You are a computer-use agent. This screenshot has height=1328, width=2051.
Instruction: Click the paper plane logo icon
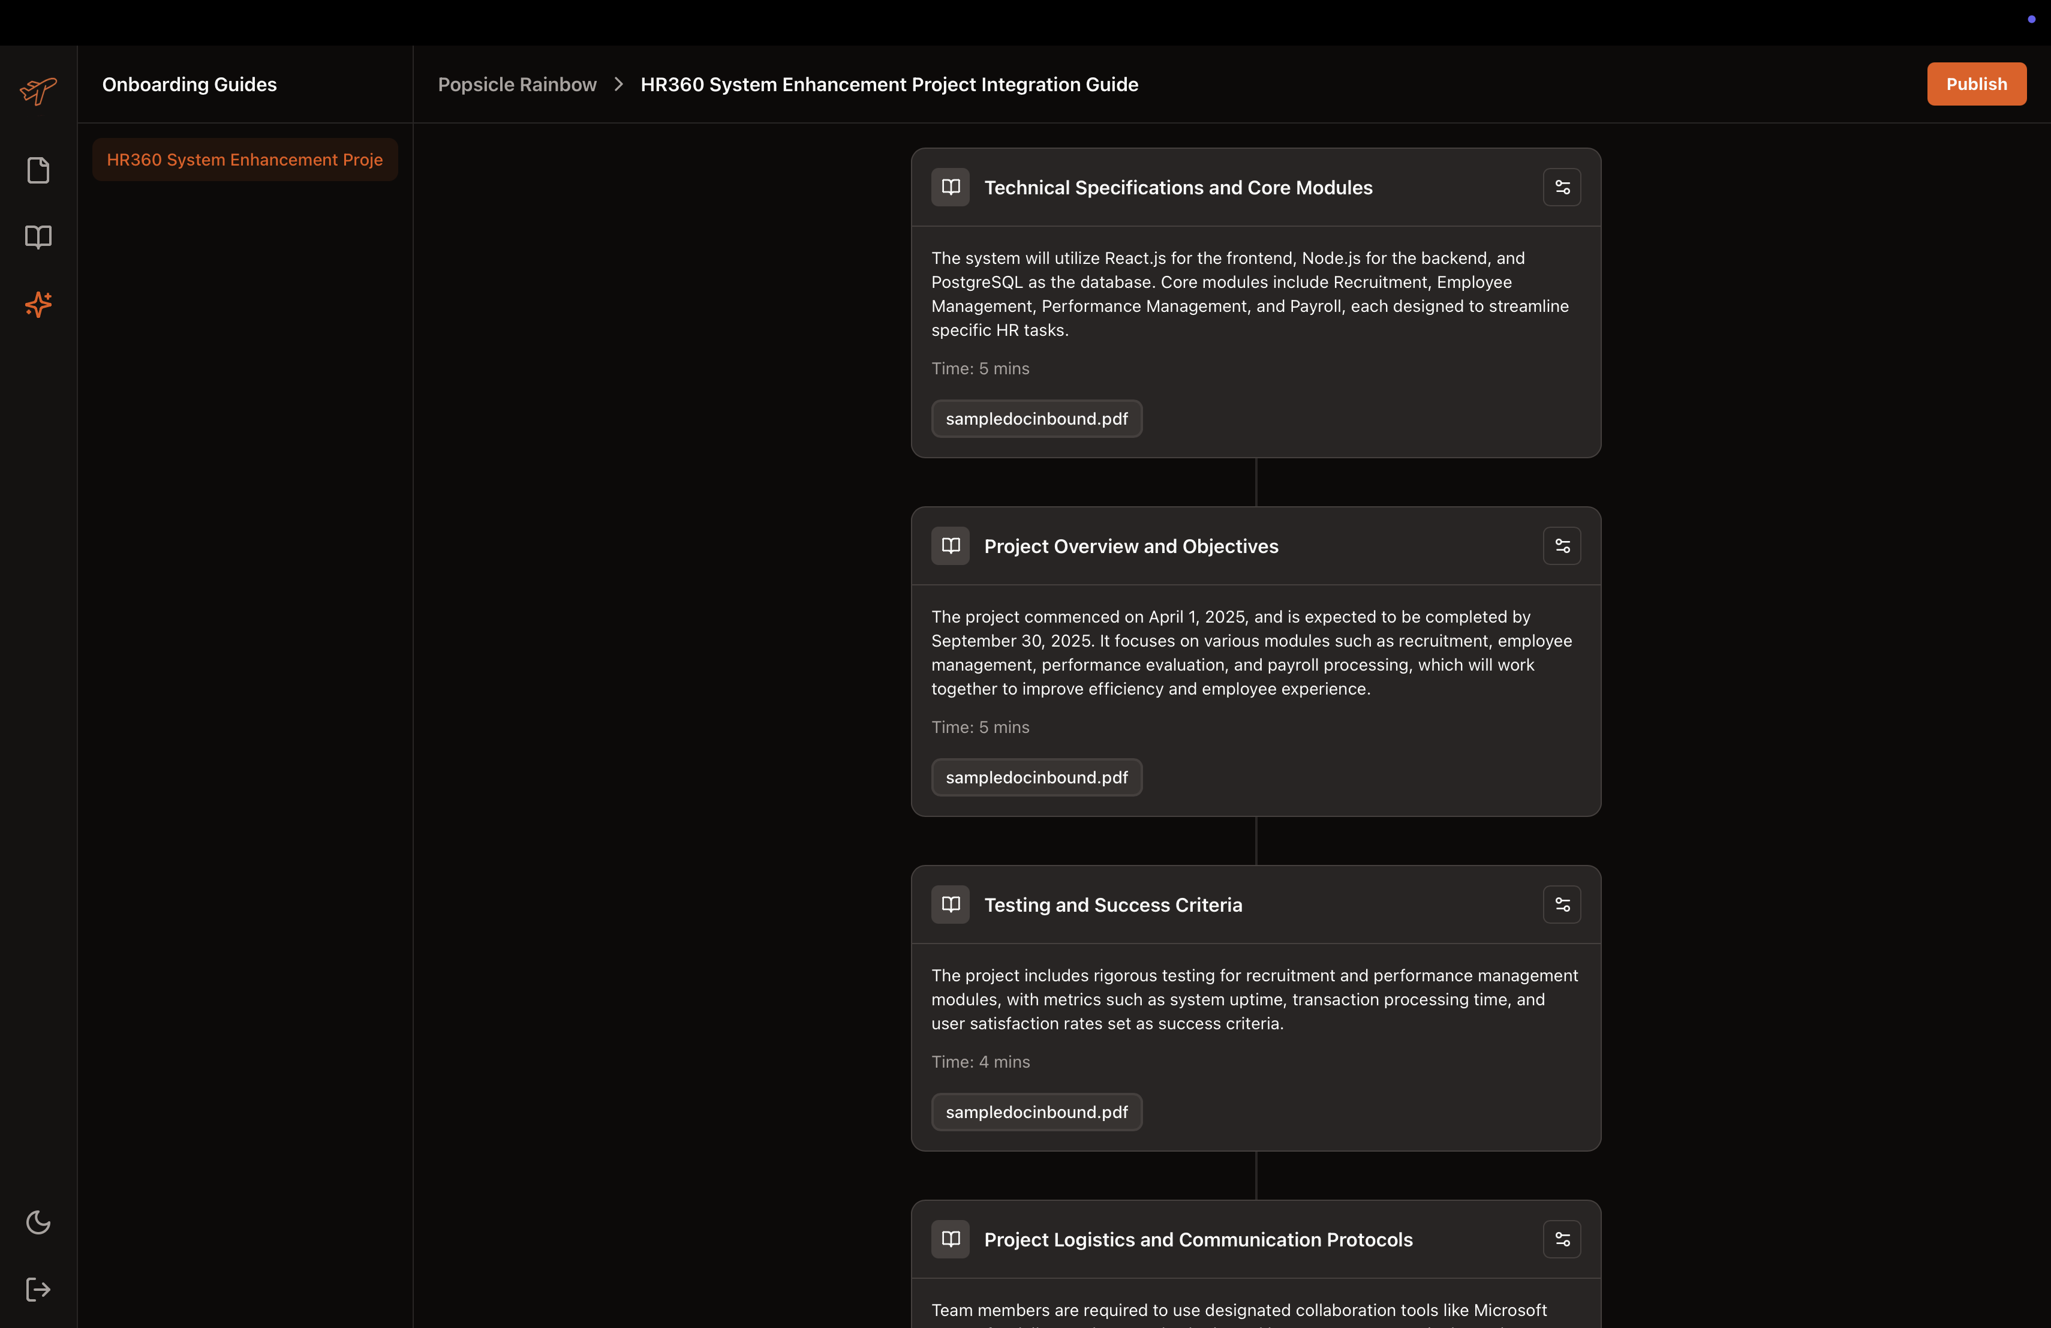(38, 89)
